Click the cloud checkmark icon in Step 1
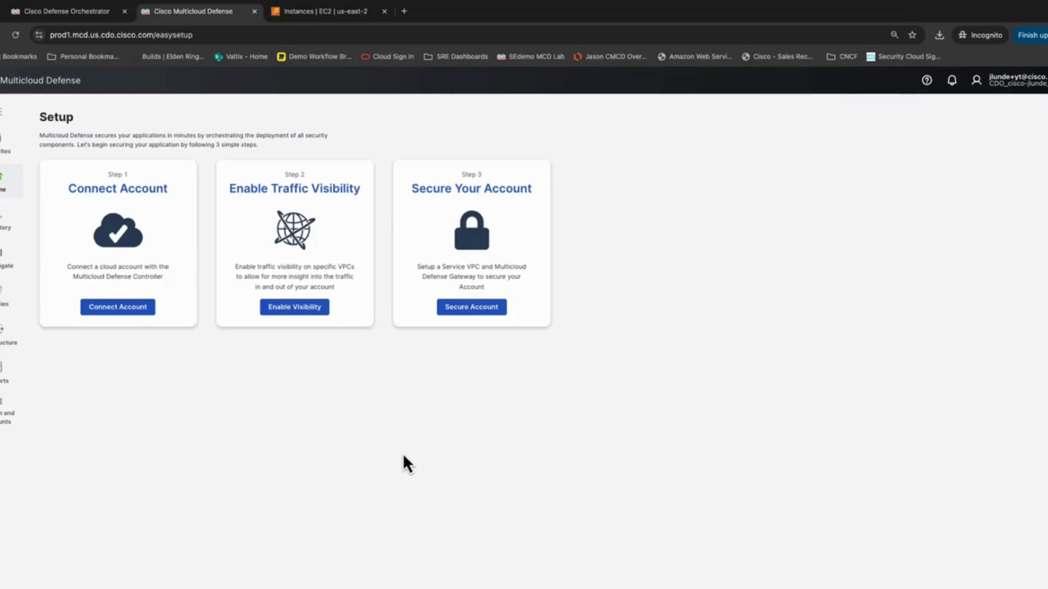This screenshot has width=1048, height=589. (x=118, y=230)
